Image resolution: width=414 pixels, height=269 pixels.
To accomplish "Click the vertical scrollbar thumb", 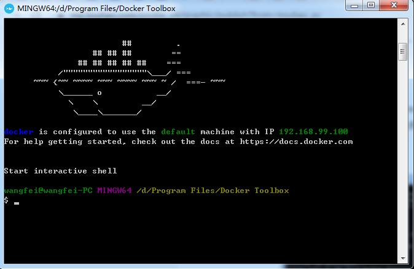I will coord(403,51).
